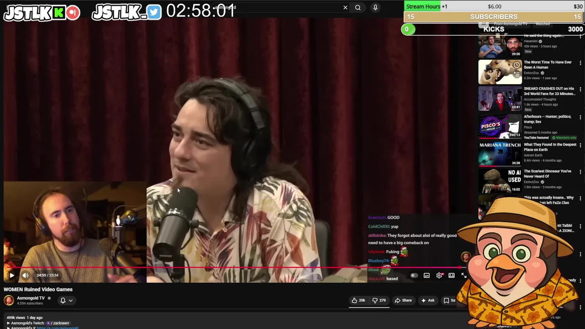Click the 24:55 / 25:34 time display
585x329 pixels.
click(48, 275)
